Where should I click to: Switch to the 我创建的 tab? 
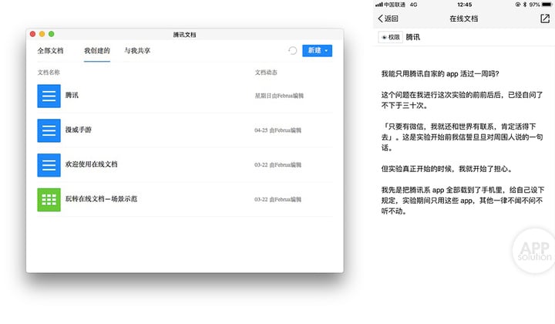(x=97, y=51)
